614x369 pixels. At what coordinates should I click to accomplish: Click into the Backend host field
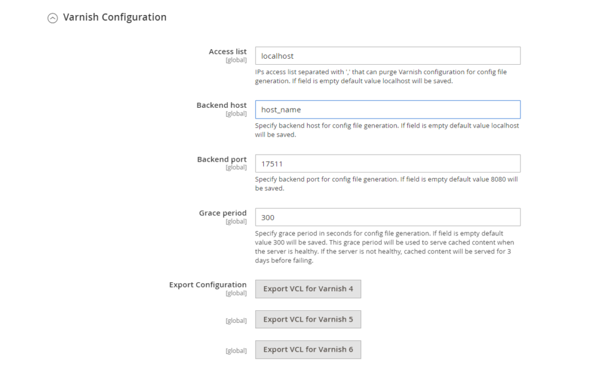(387, 110)
